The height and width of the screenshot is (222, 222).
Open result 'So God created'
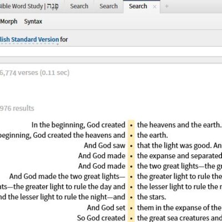[101, 218]
